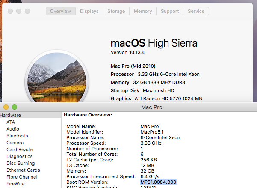Viewport: 257px width, 188px height.
Task: Select Diagnostics in the sidebar
Action: tap(20, 156)
